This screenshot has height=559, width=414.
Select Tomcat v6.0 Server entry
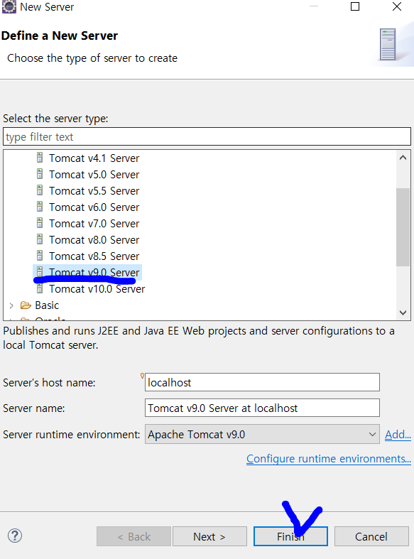pos(94,207)
